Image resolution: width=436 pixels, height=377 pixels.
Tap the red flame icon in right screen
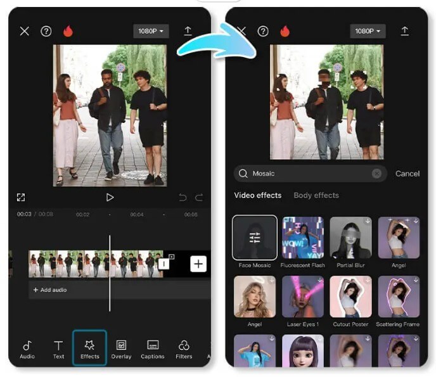tap(285, 31)
